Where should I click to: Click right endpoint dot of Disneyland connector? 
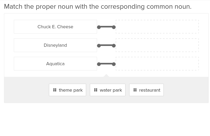(x=114, y=46)
